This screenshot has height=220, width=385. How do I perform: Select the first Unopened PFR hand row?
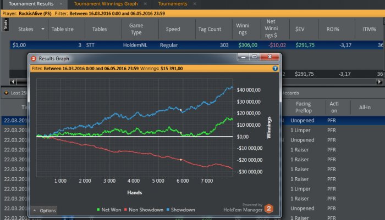(193, 121)
